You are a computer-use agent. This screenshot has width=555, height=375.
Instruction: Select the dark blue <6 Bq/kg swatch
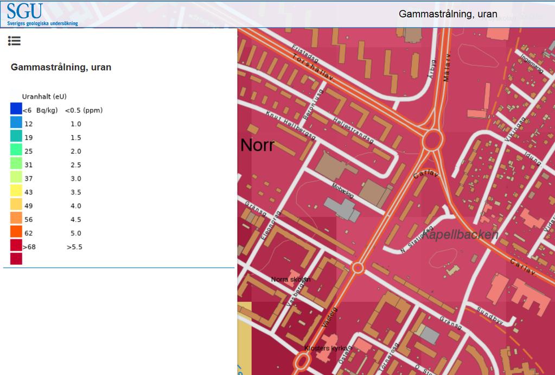[16, 109]
